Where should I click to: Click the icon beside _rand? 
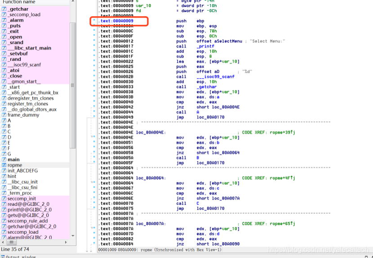coord(4,59)
